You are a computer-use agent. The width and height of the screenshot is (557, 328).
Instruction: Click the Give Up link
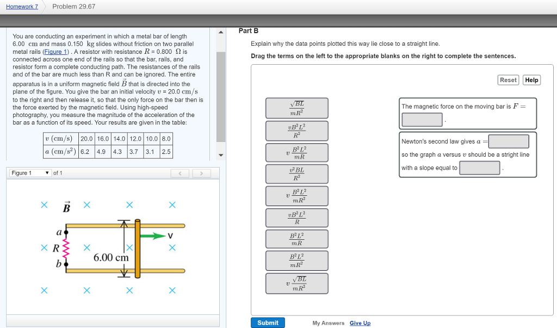[x=360, y=323]
